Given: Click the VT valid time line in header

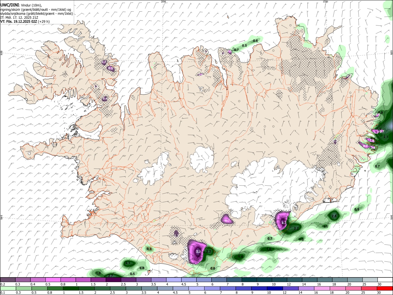Looking at the screenshot, I should pyautogui.click(x=25, y=22).
